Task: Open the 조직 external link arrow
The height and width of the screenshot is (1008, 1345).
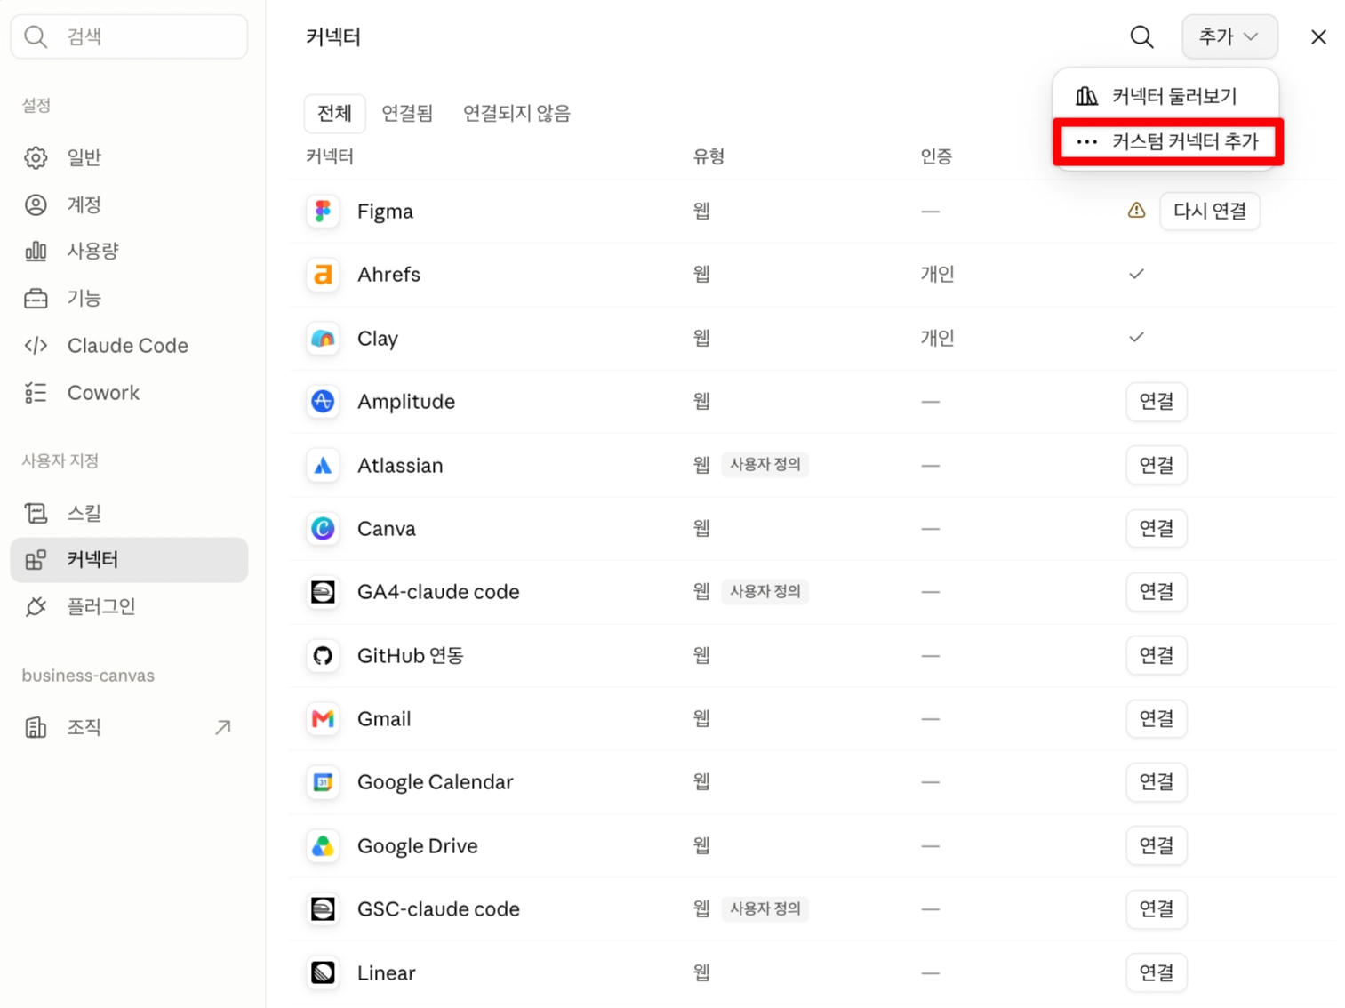Action: (223, 727)
